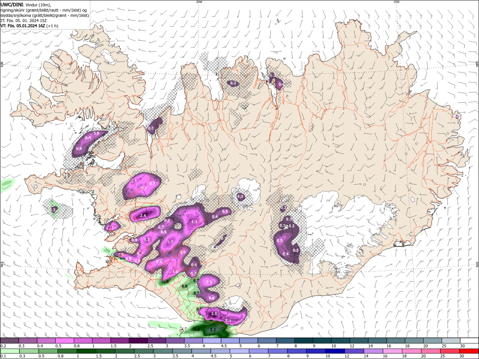Click the 2.8 snowfall value label
Screen dimensions: 479x359
tap(214, 314)
